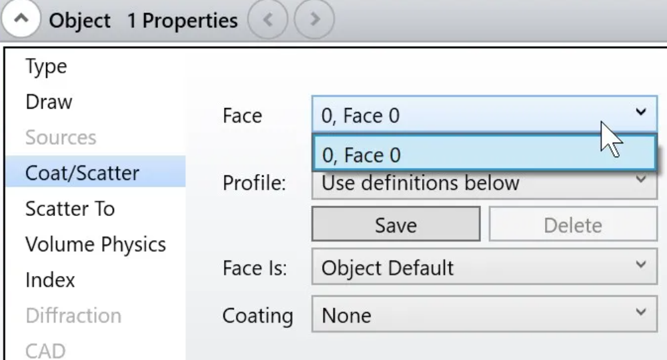Viewport: 667px width, 360px height.
Task: Go to the Volume Physics section
Action: (95, 245)
